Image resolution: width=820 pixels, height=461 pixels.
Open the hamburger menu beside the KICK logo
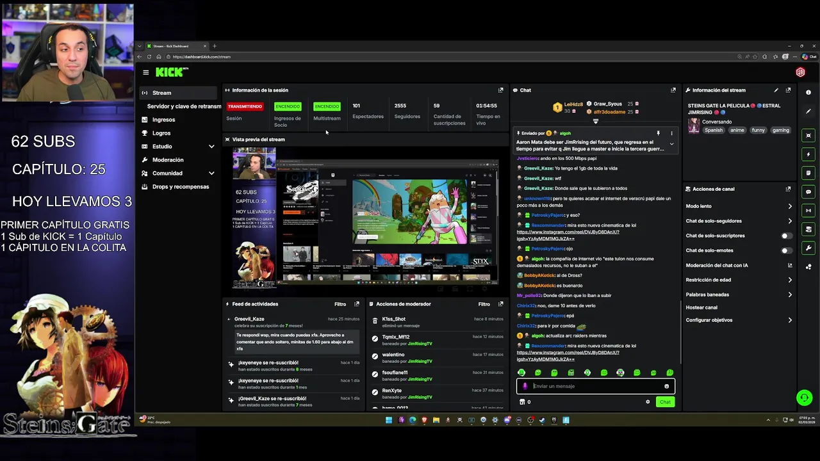pyautogui.click(x=146, y=72)
